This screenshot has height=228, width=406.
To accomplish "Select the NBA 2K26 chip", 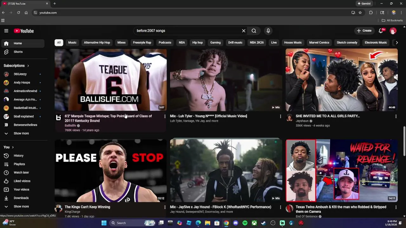I will tap(257, 42).
